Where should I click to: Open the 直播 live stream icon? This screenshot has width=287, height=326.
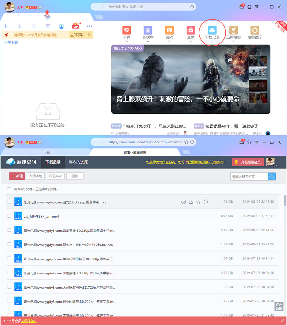click(191, 30)
